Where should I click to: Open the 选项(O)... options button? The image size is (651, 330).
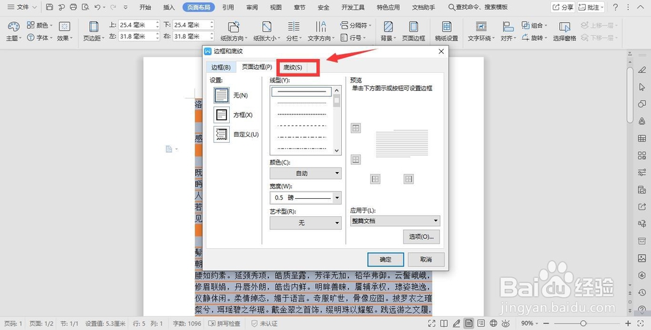click(421, 237)
